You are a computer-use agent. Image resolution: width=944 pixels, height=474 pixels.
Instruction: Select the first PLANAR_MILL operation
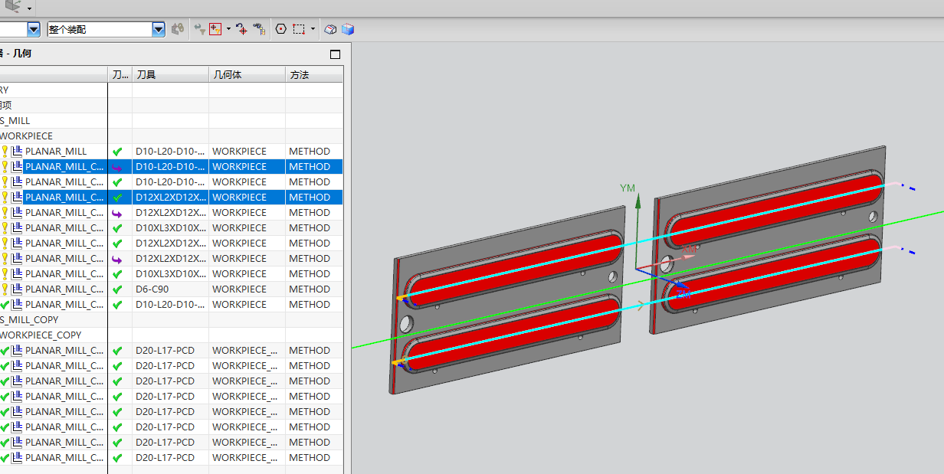(x=56, y=151)
